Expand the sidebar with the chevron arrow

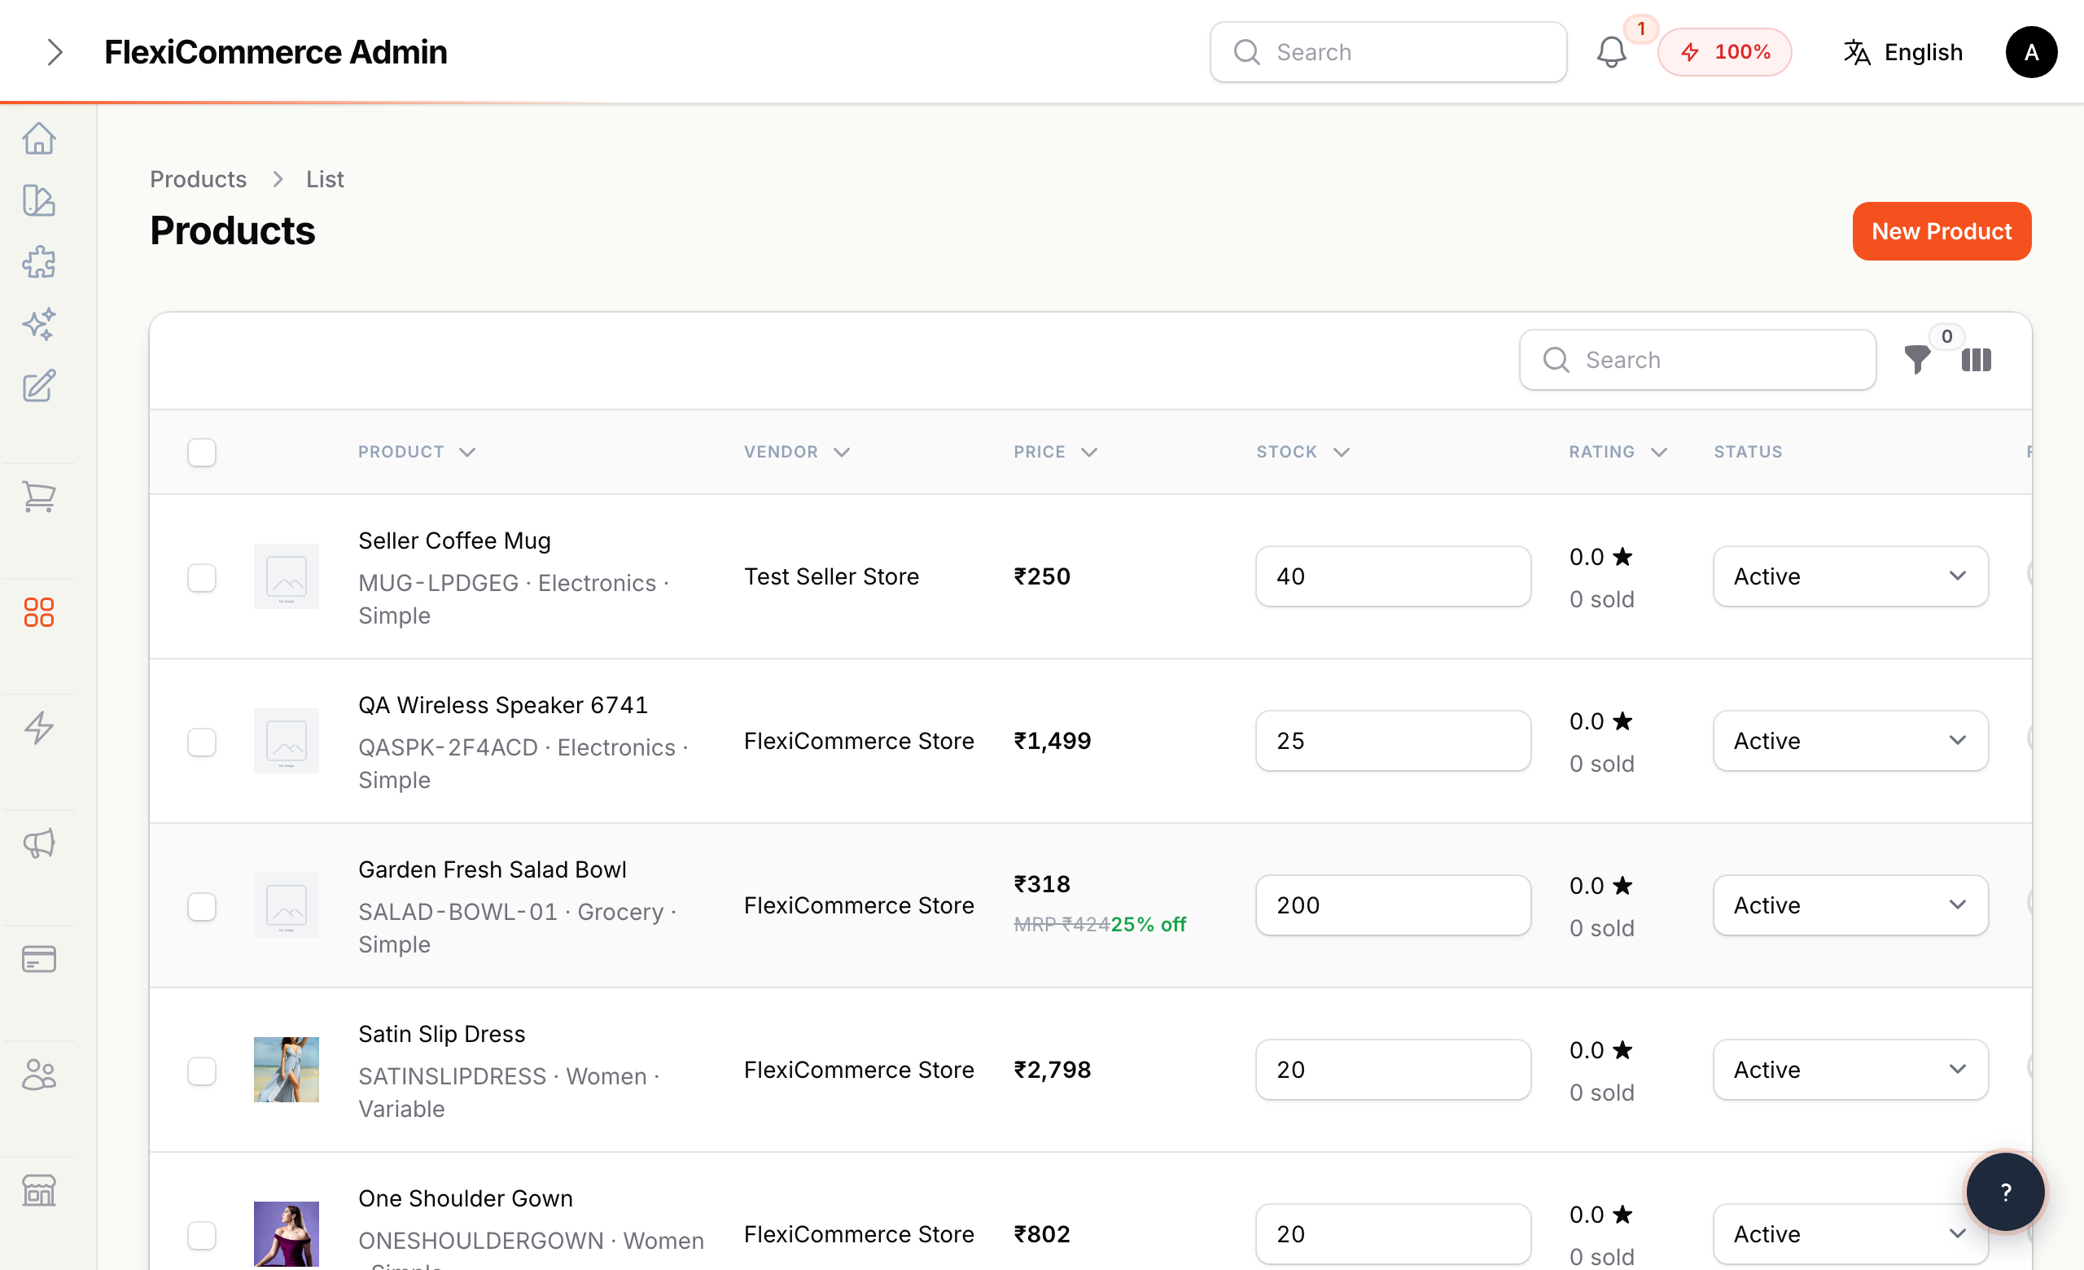pyautogui.click(x=55, y=52)
